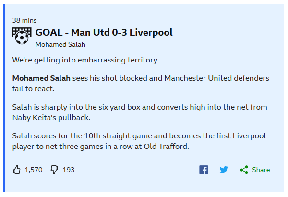The image size is (288, 197).
Task: Click the embarrassing territory sentence
Action: click(85, 60)
